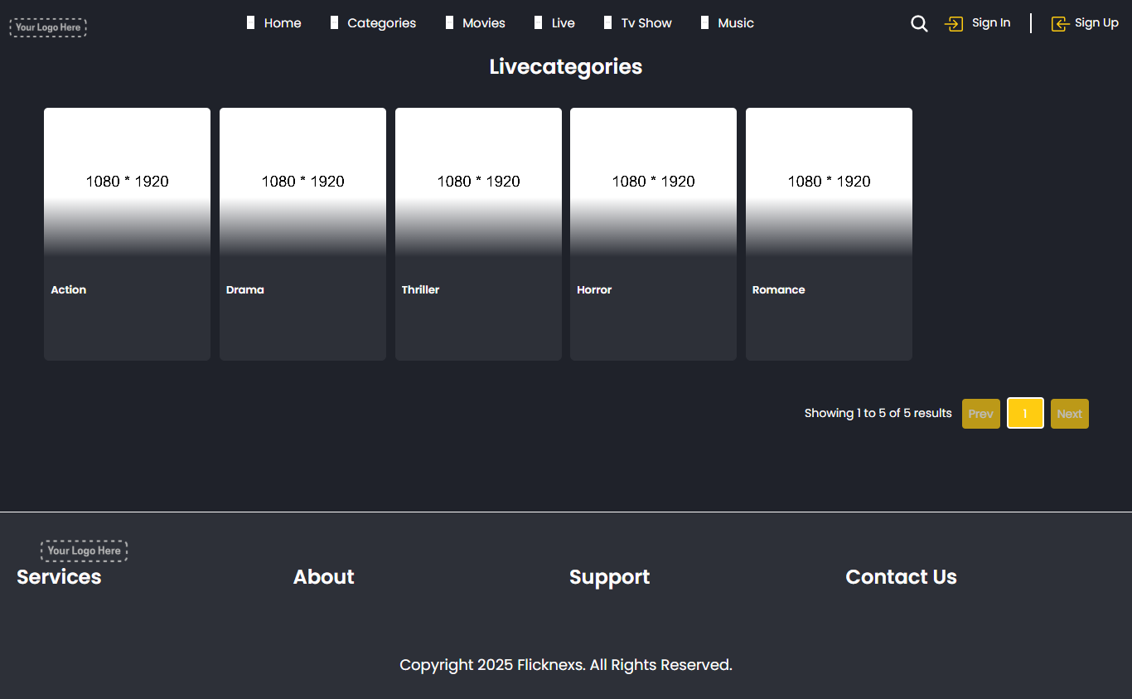Open the Action category thumbnail
The height and width of the screenshot is (699, 1132).
(127, 182)
